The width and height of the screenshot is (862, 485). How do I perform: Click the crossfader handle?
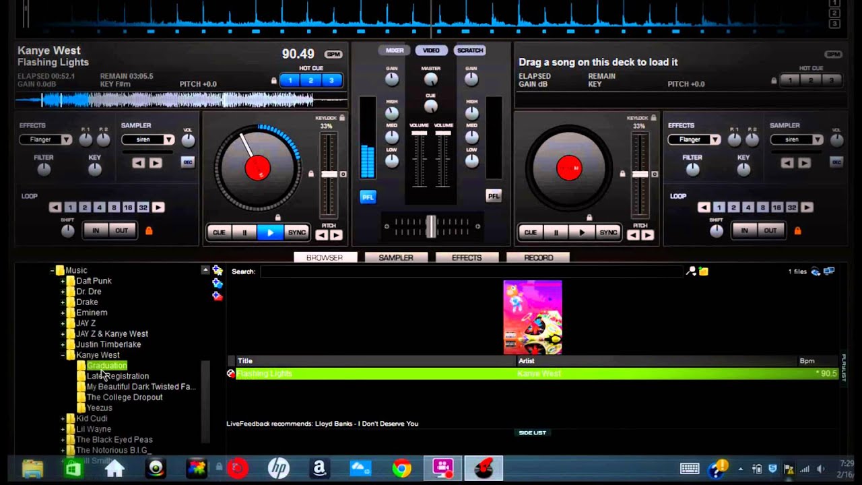(431, 226)
